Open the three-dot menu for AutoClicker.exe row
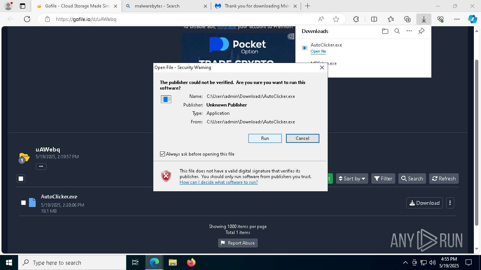 click(x=450, y=203)
